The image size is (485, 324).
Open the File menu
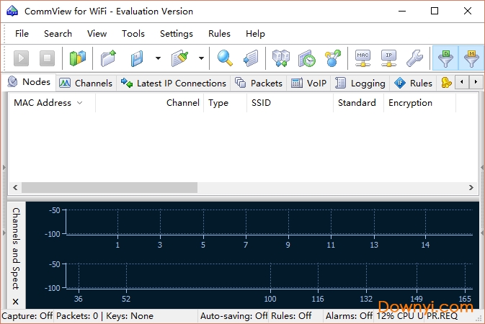22,33
